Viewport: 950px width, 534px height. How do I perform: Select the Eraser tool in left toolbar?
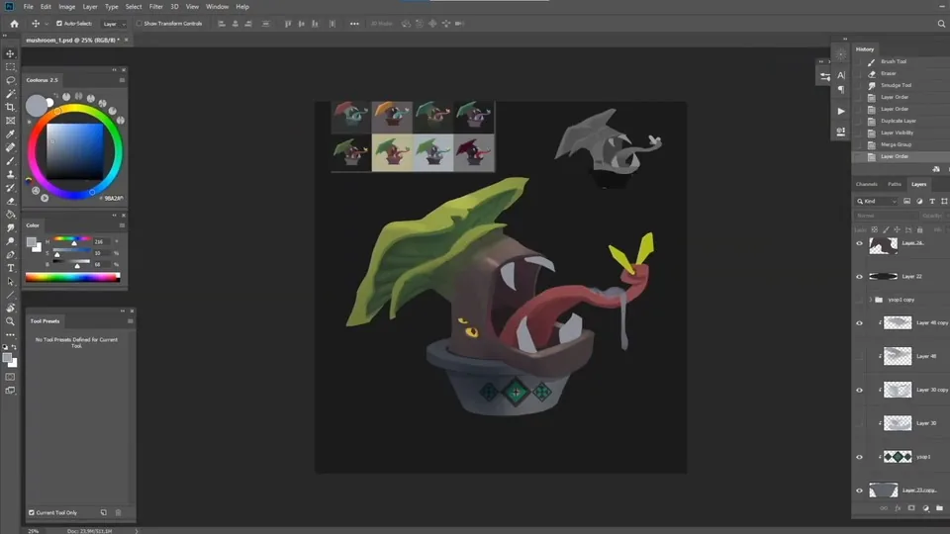pos(10,201)
